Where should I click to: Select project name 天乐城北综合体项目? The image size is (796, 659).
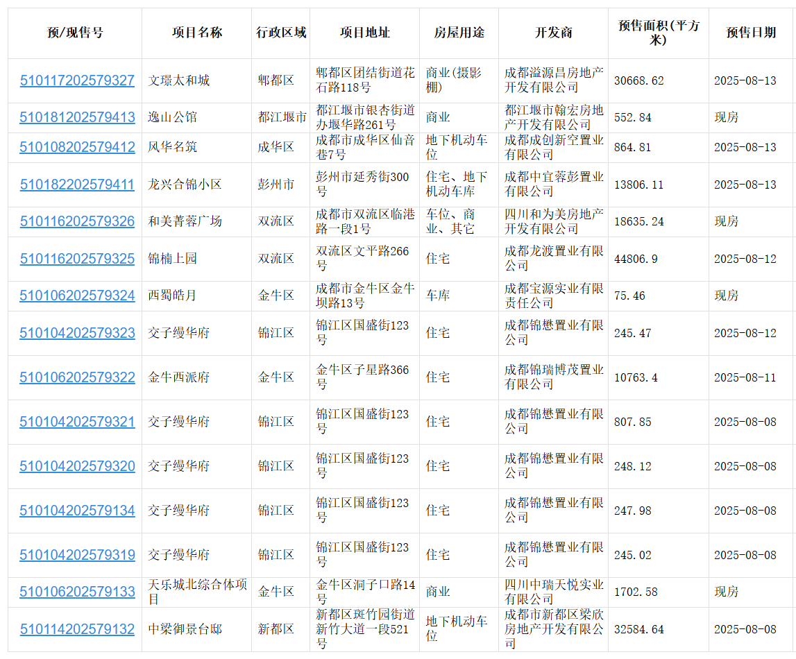point(197,592)
